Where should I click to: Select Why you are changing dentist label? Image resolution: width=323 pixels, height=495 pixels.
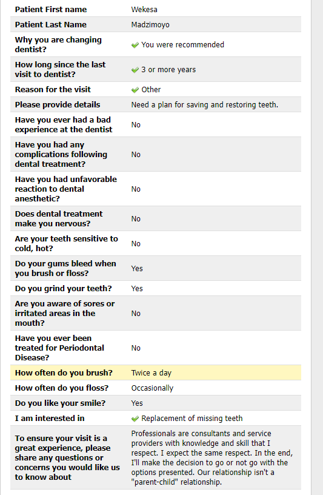pyautogui.click(x=58, y=44)
